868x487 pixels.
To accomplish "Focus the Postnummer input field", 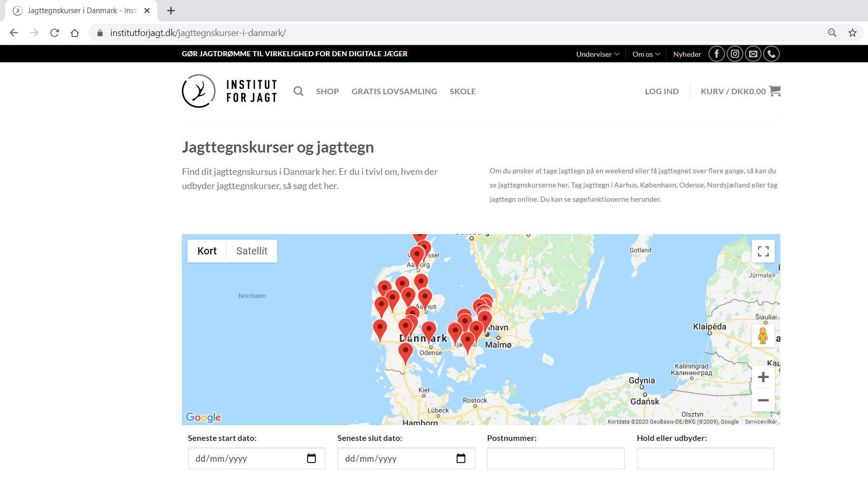I will pyautogui.click(x=555, y=459).
